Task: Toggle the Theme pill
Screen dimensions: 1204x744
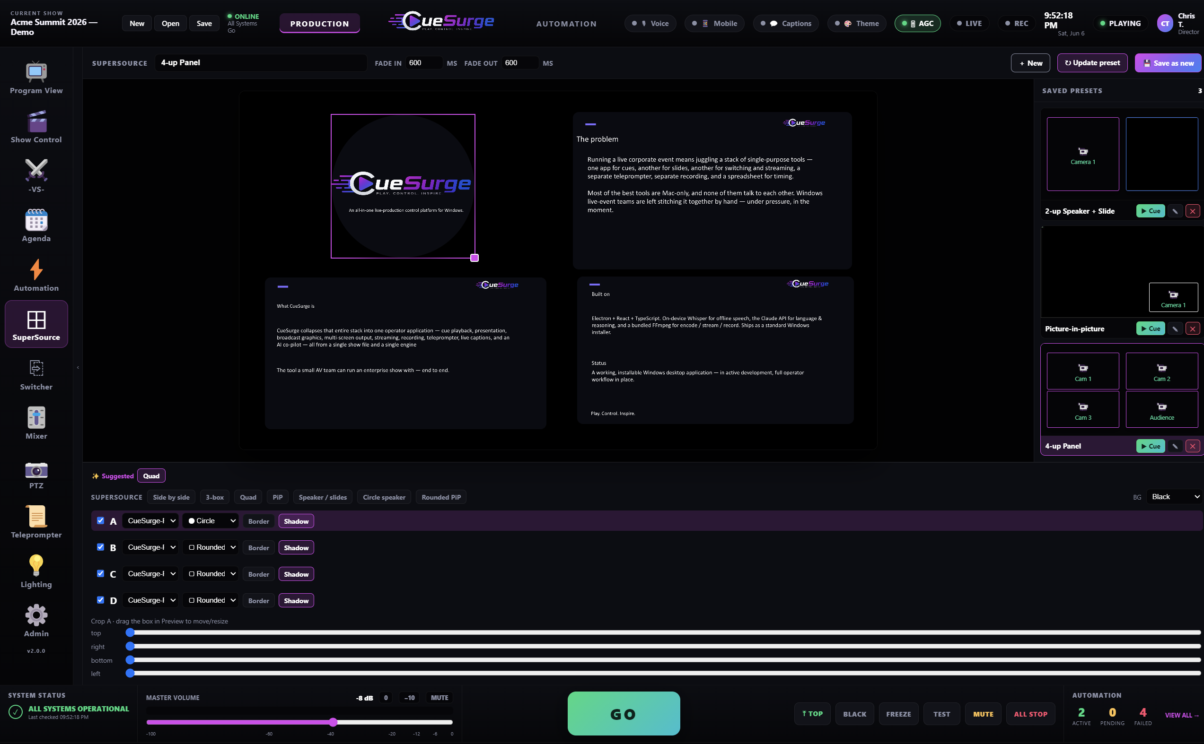Action: click(856, 23)
